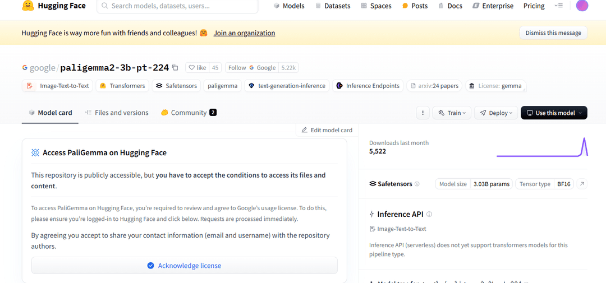Switch to the Model card tab
The image size is (606, 283).
(50, 113)
